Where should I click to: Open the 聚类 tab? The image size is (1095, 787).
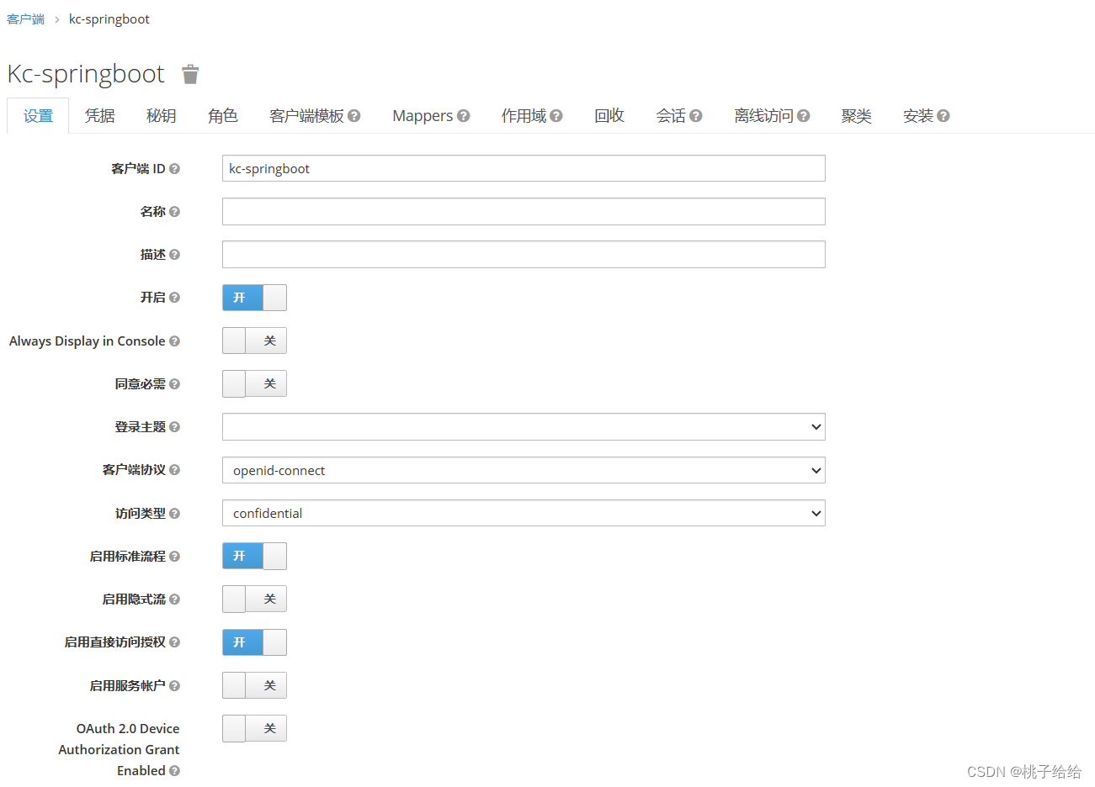point(856,116)
